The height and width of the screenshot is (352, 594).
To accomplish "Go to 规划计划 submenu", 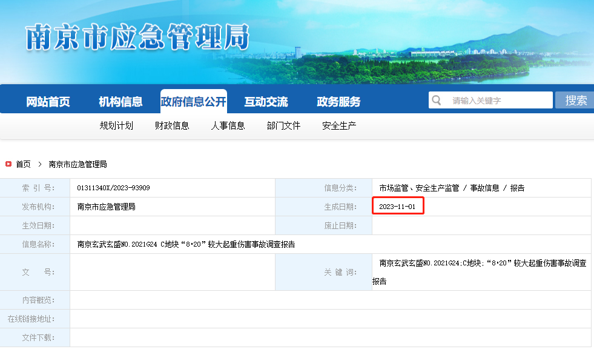I will [x=116, y=126].
